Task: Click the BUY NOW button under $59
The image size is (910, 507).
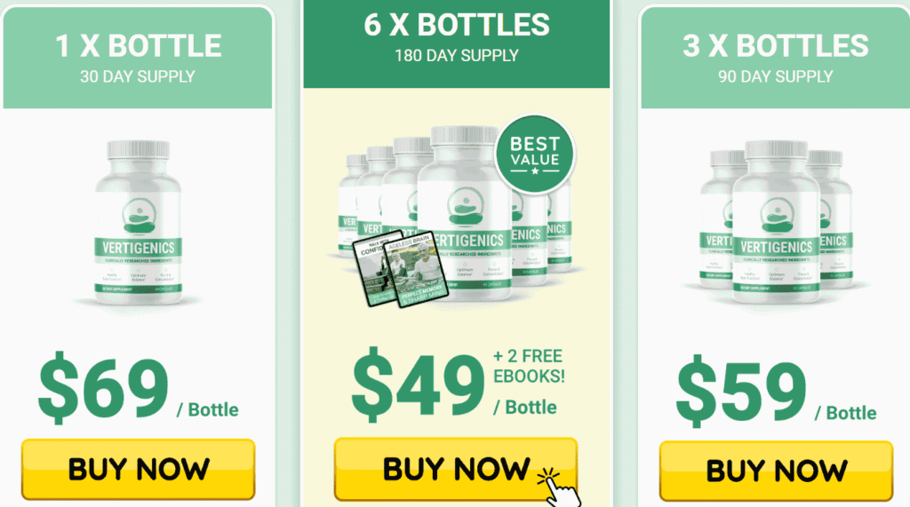Action: 776,471
